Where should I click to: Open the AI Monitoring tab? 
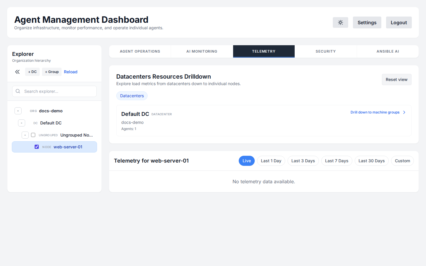(202, 51)
